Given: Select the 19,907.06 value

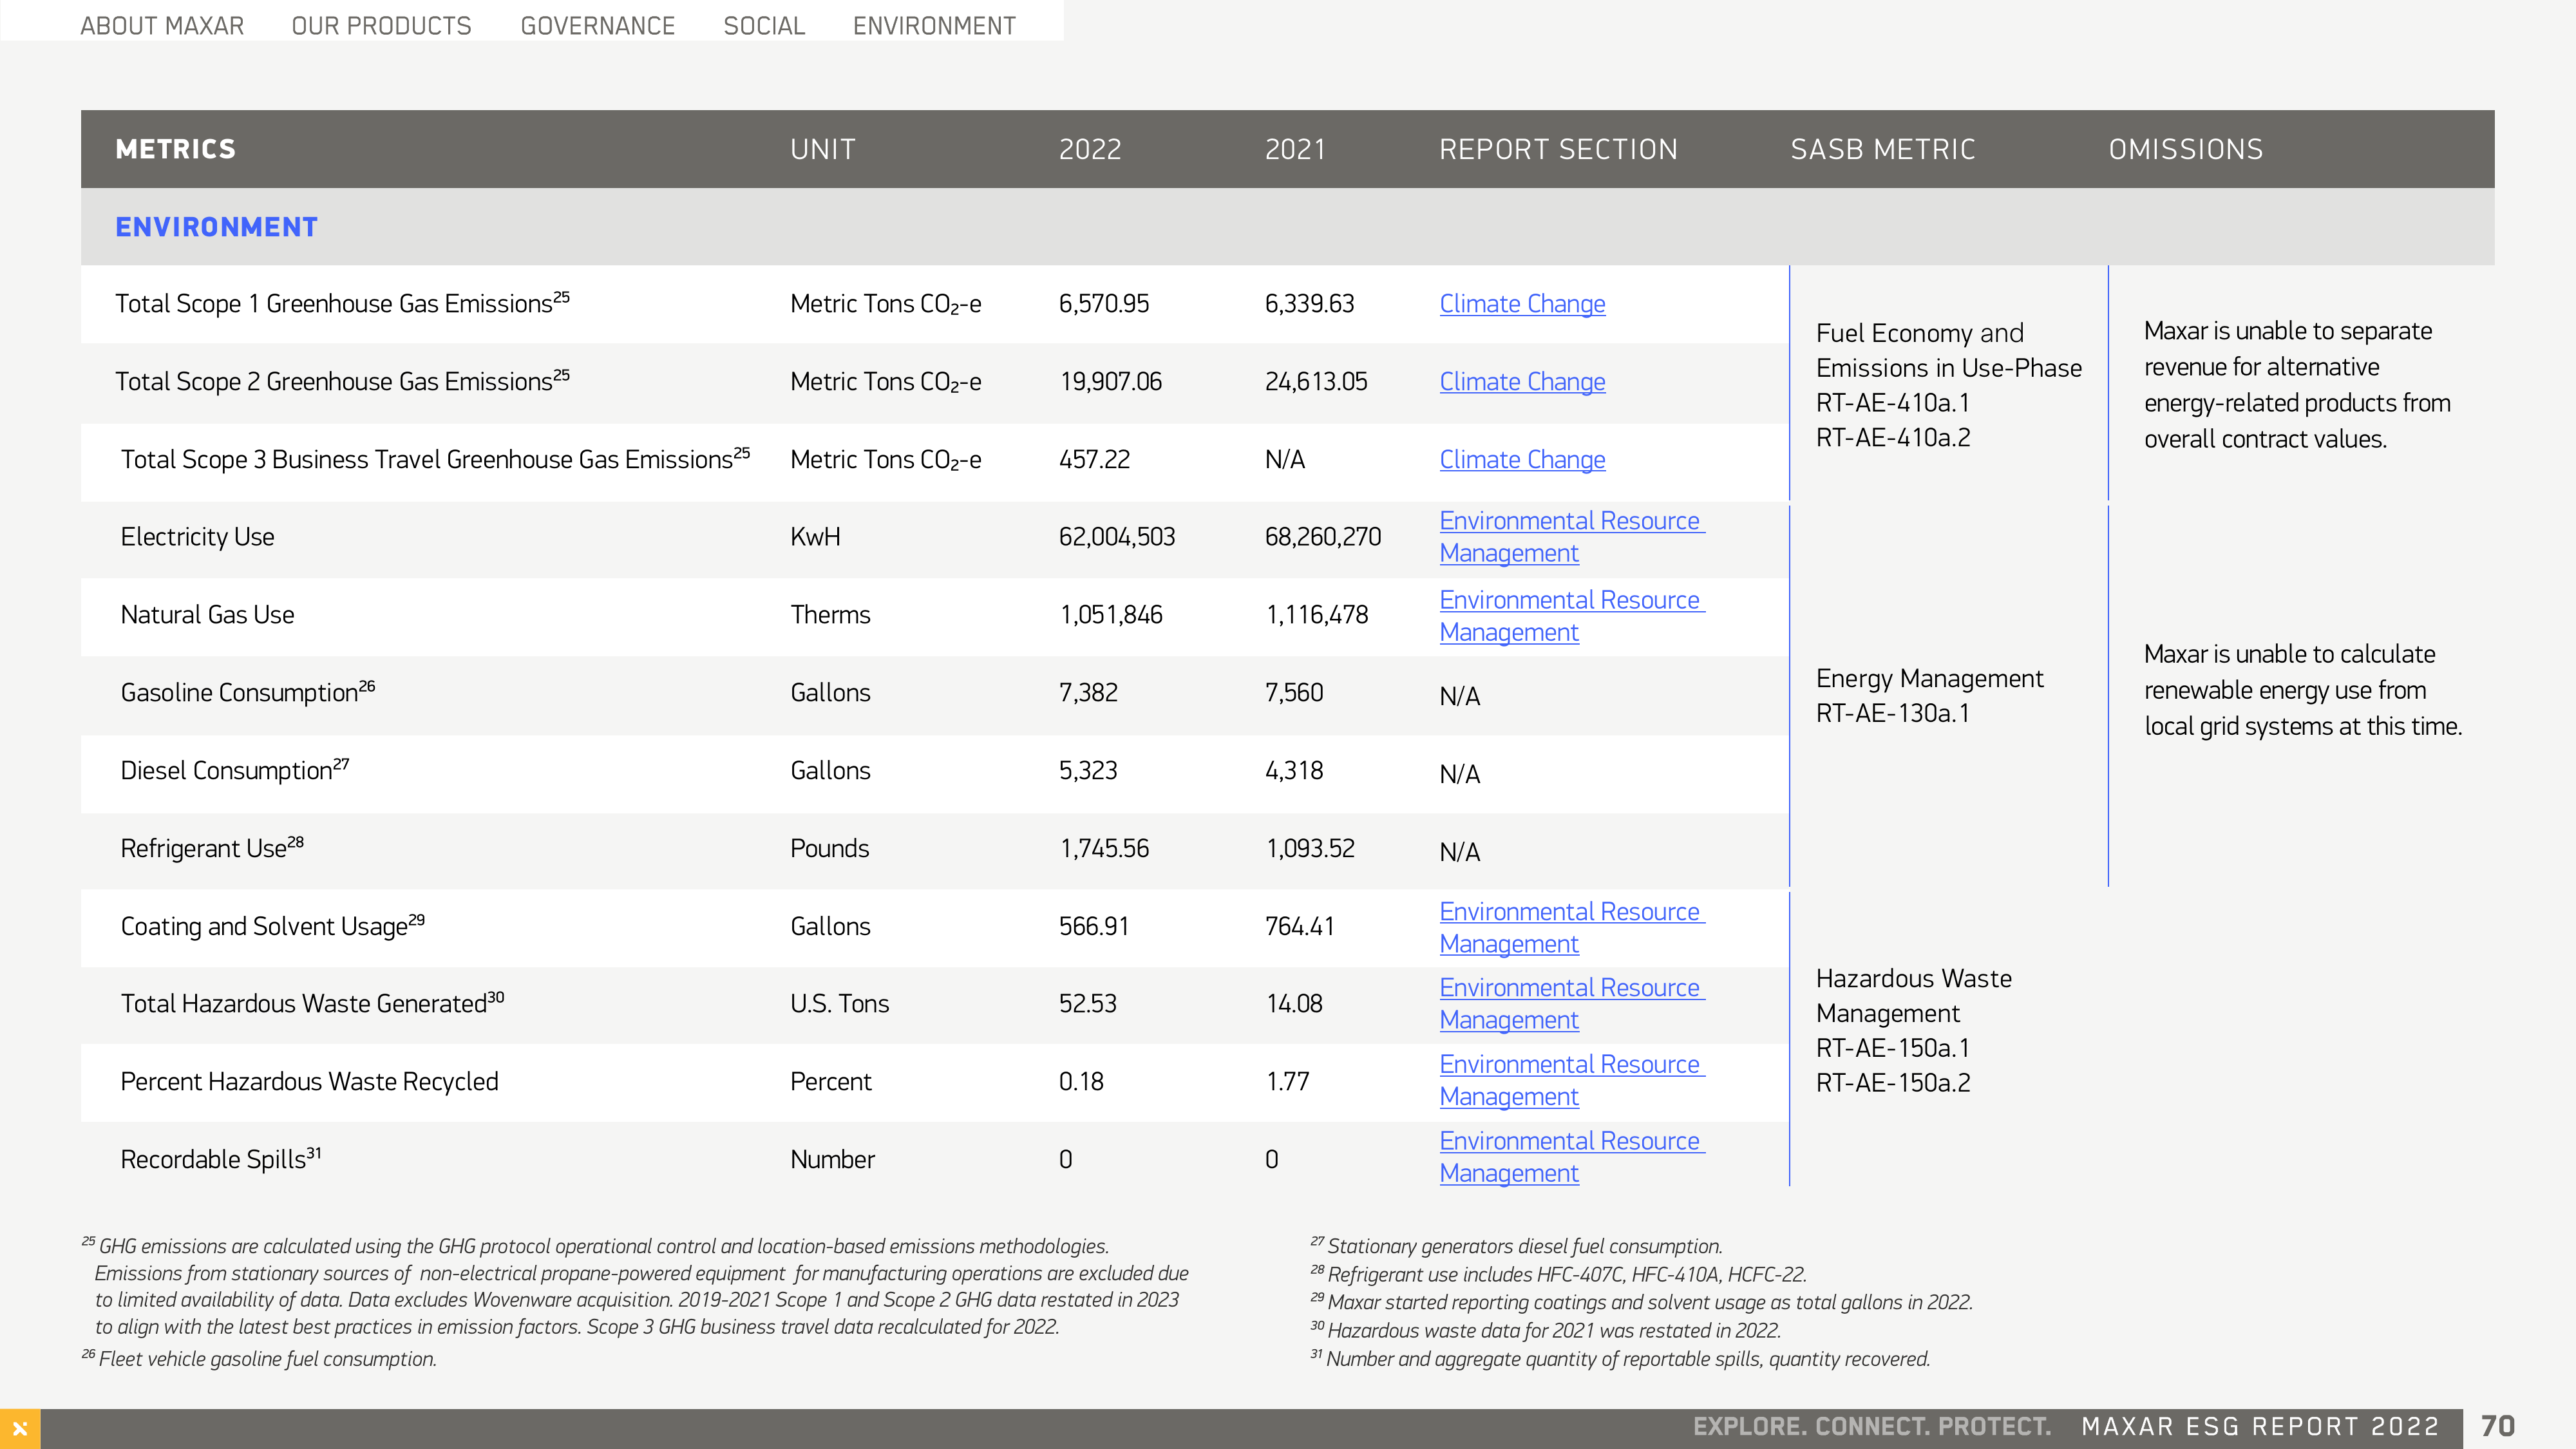Looking at the screenshot, I should pyautogui.click(x=1111, y=382).
